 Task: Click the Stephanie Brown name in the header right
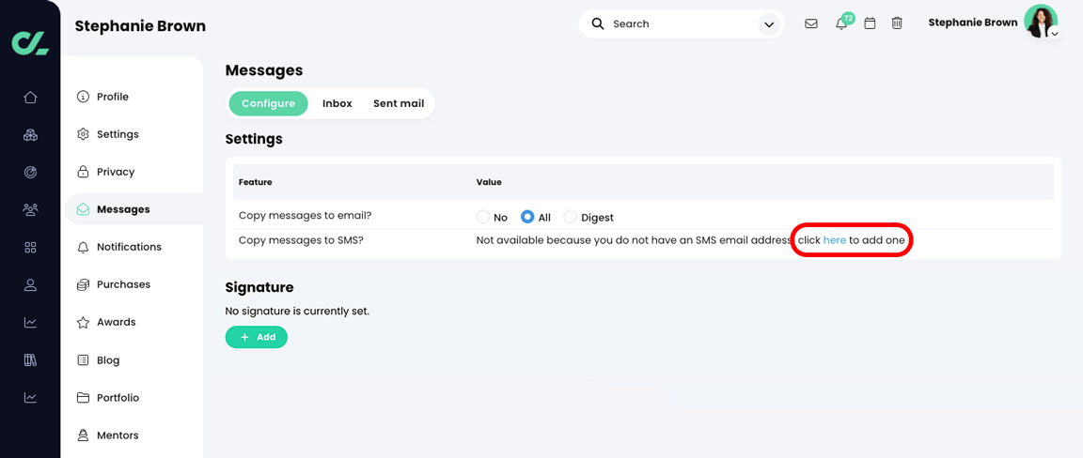(972, 23)
